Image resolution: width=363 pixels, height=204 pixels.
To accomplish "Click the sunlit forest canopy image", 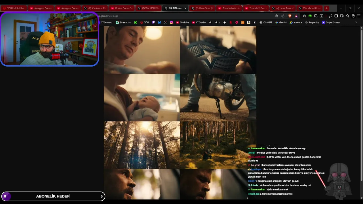I will [142, 145].
